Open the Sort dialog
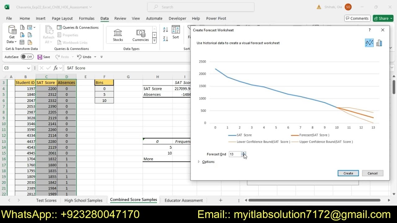This screenshot has height=223, width=397. coord(176,33)
